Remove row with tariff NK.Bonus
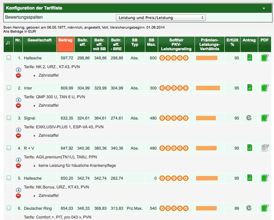 coord(18,195)
